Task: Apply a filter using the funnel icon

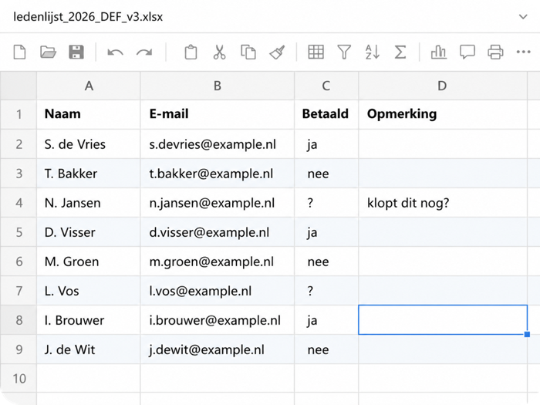Action: 344,52
